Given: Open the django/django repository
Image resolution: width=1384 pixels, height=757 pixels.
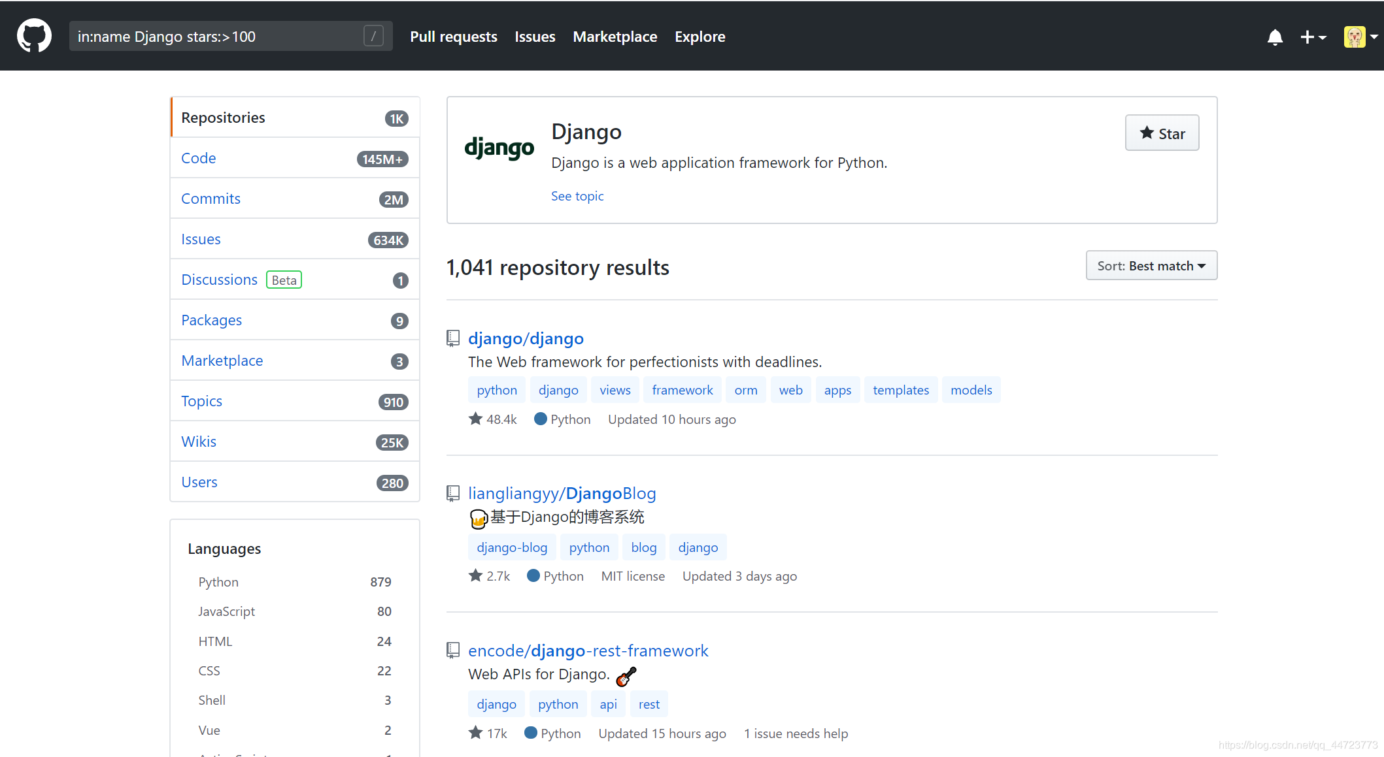Looking at the screenshot, I should coord(526,338).
